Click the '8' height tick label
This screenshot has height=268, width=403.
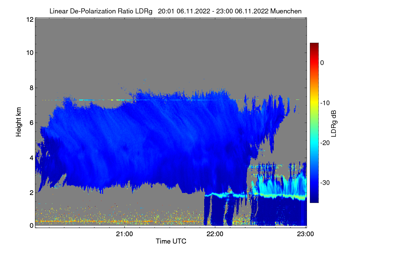pos(31,88)
